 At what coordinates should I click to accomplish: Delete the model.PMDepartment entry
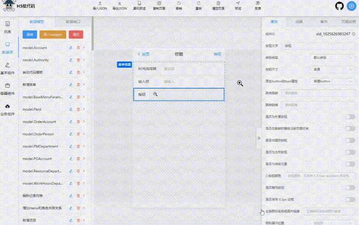78,147
